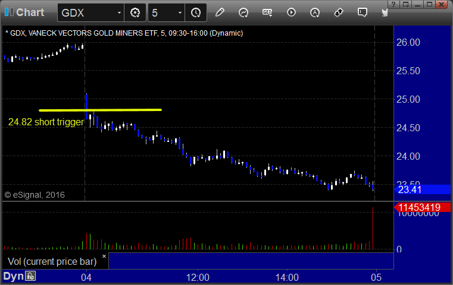The width and height of the screenshot is (453, 285).
Task: Click the 24.82 short trigger text
Action: pyautogui.click(x=46, y=122)
